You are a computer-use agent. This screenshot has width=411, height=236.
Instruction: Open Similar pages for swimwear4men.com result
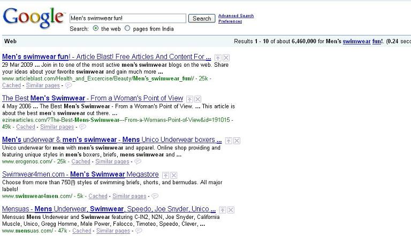tap(129, 196)
